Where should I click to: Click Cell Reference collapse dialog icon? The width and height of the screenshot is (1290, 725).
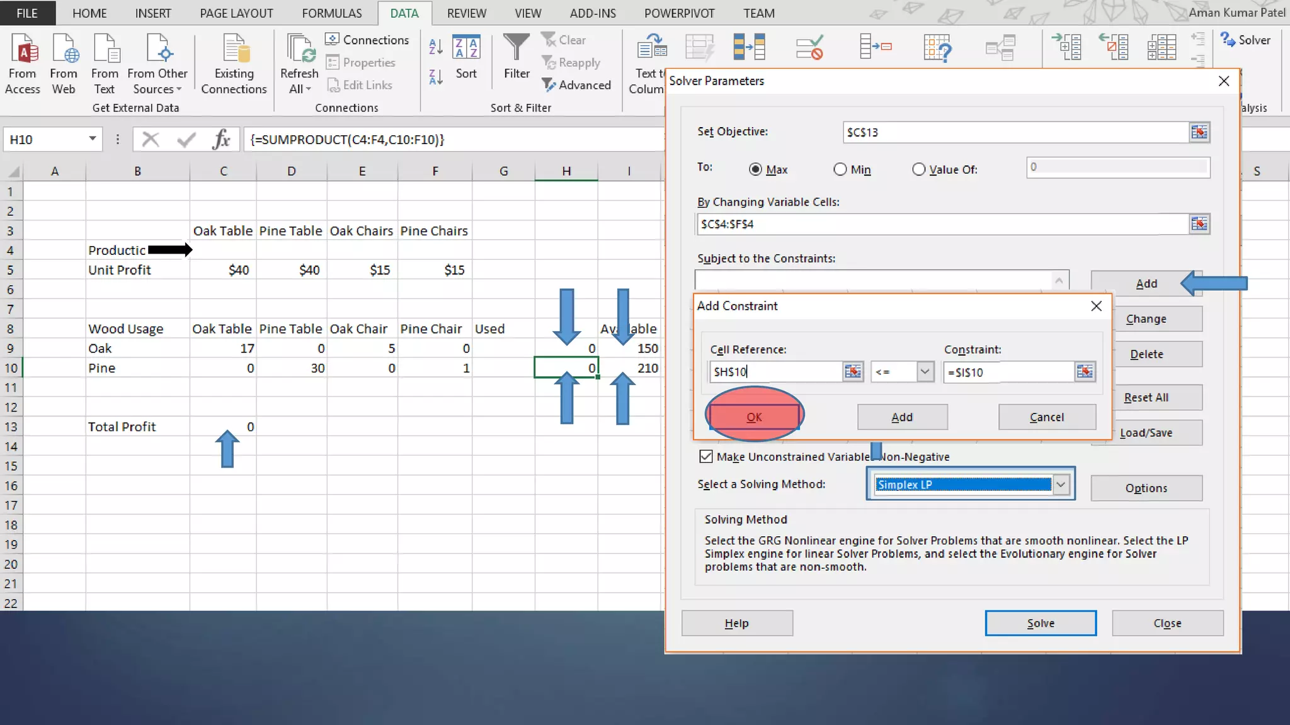pos(853,372)
